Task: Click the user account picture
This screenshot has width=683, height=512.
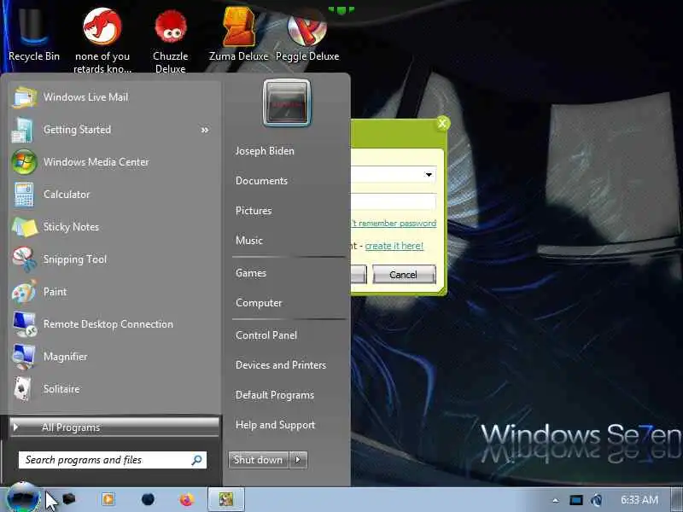Action: point(287,103)
